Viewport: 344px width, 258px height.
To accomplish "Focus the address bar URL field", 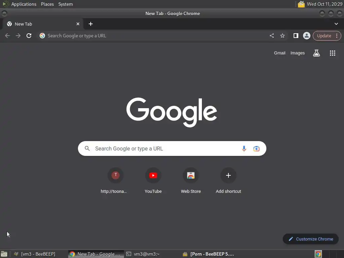I will tap(154, 36).
